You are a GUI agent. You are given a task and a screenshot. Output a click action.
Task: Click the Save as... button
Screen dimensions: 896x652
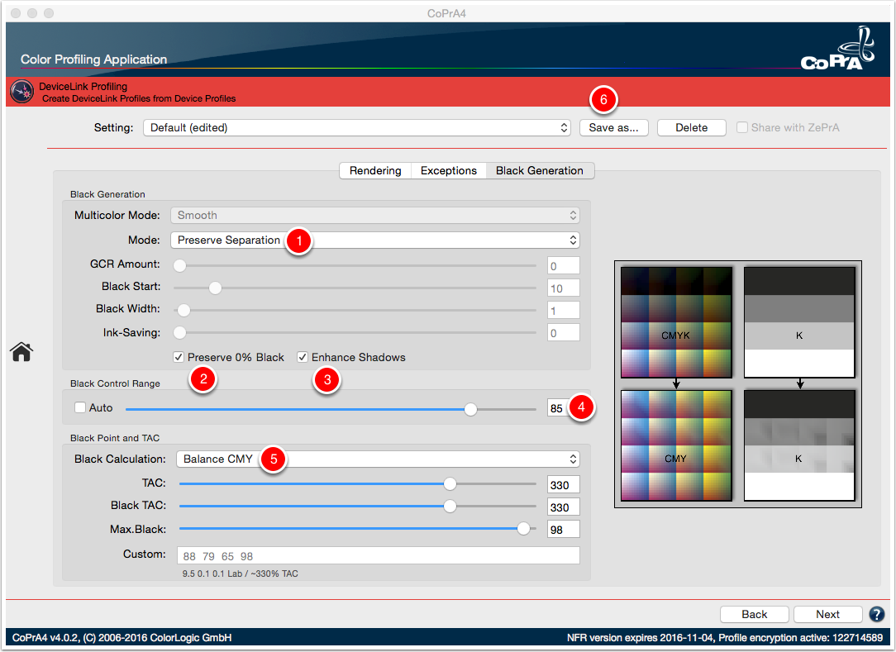(613, 127)
